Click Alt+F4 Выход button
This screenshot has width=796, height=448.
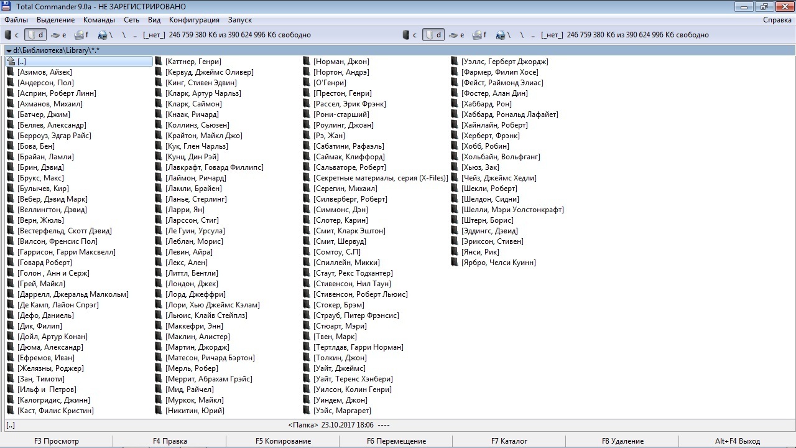tap(738, 441)
